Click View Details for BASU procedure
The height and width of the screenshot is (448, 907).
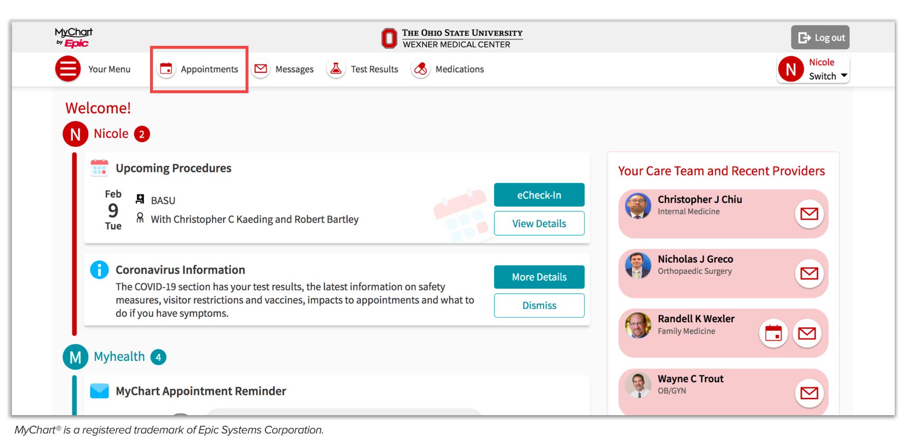click(x=539, y=224)
